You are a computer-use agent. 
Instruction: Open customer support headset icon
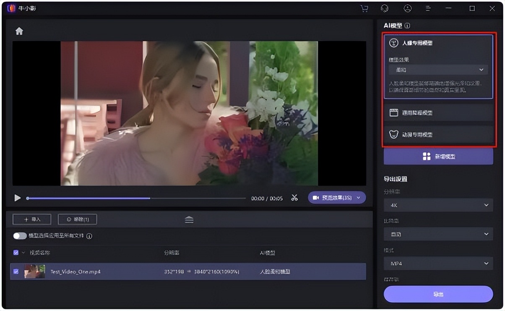click(x=384, y=8)
